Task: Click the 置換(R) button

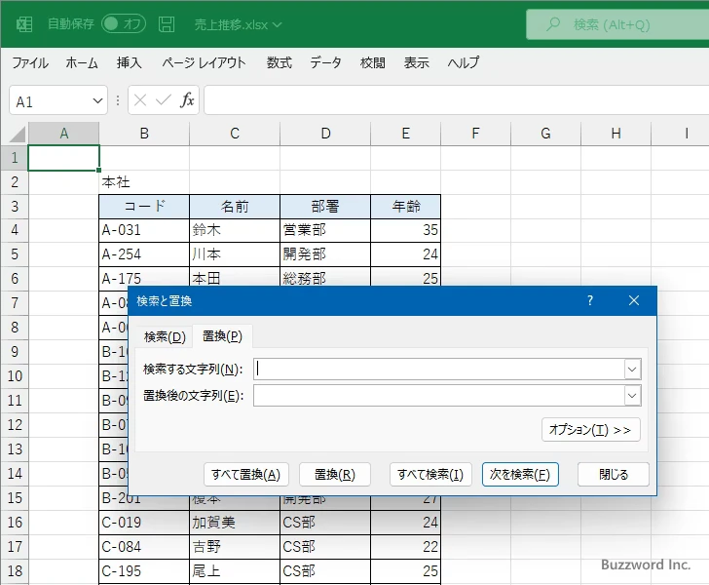Action: click(x=335, y=475)
